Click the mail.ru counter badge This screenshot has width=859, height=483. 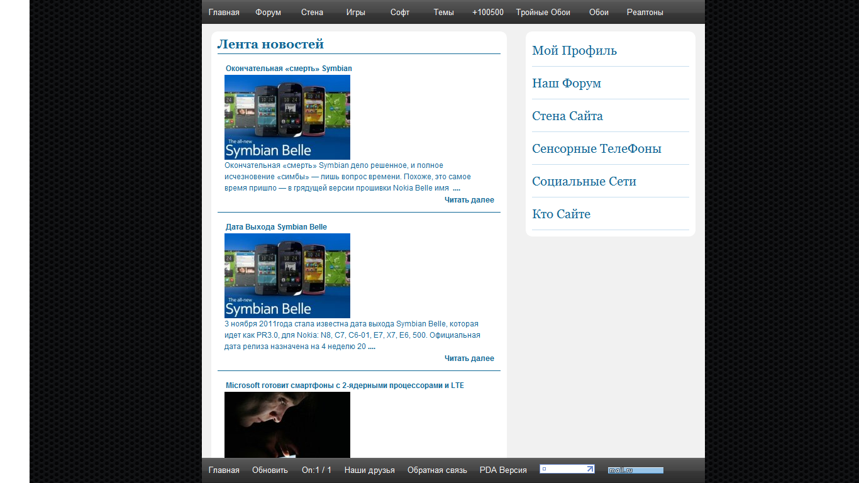(x=635, y=470)
